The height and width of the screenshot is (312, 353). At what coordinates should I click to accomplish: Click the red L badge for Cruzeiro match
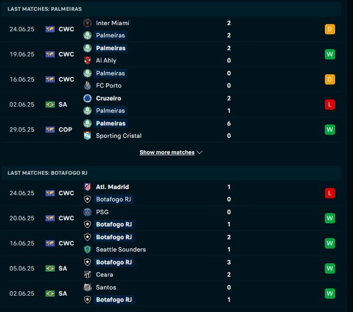click(330, 105)
